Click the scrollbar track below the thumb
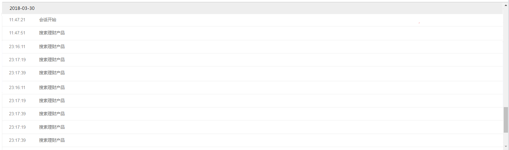 coord(506,138)
